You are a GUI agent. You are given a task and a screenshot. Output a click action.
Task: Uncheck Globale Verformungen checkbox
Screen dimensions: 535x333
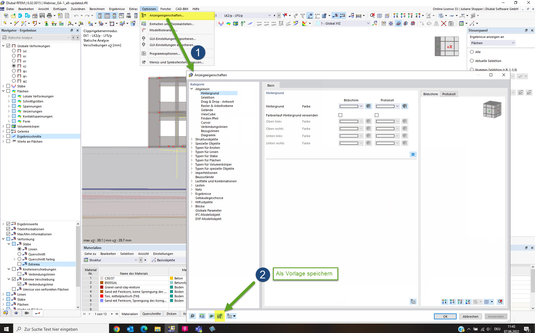(x=8, y=46)
